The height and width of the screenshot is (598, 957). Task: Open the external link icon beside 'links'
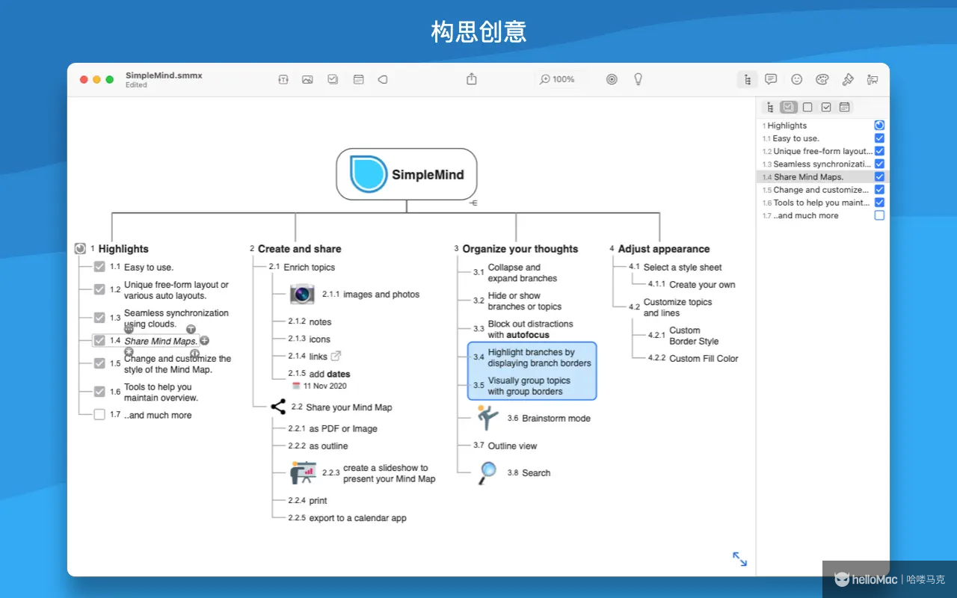click(x=336, y=356)
